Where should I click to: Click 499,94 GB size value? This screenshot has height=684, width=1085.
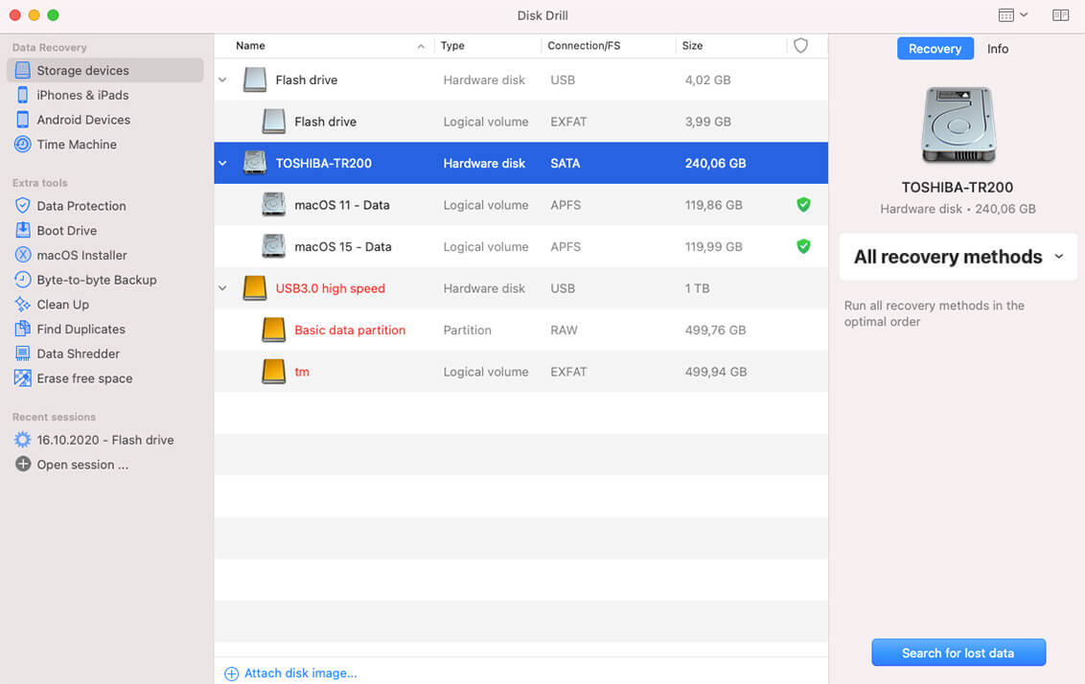715,372
